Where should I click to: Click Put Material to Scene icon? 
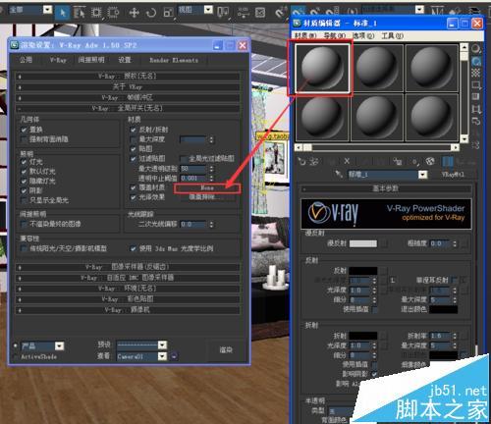(315, 161)
